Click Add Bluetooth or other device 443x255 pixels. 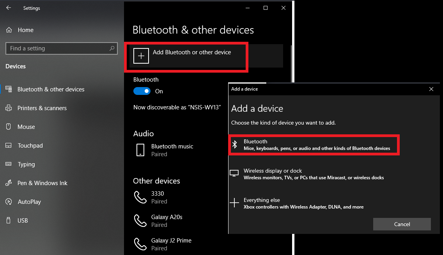(206, 56)
